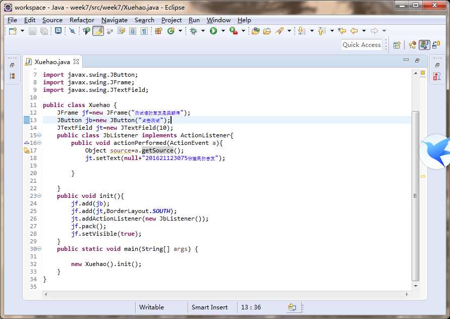
Task: Switch to Database perspective icon
Action: (x=436, y=45)
